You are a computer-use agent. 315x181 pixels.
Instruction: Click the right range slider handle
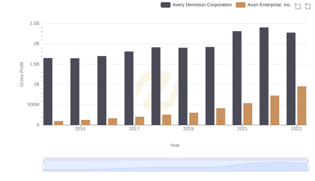point(308,166)
